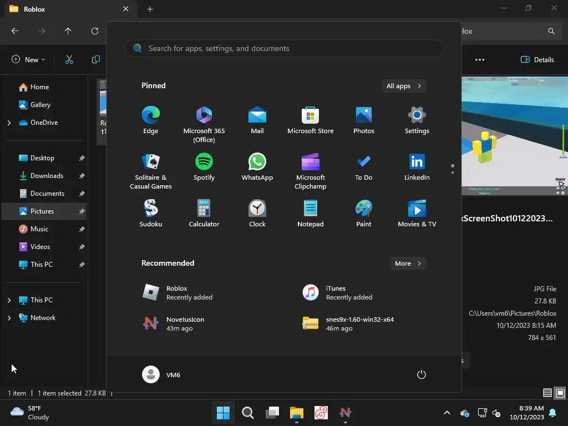The image size is (568, 426).
Task: Click the Cut scissors icon
Action: tap(69, 59)
